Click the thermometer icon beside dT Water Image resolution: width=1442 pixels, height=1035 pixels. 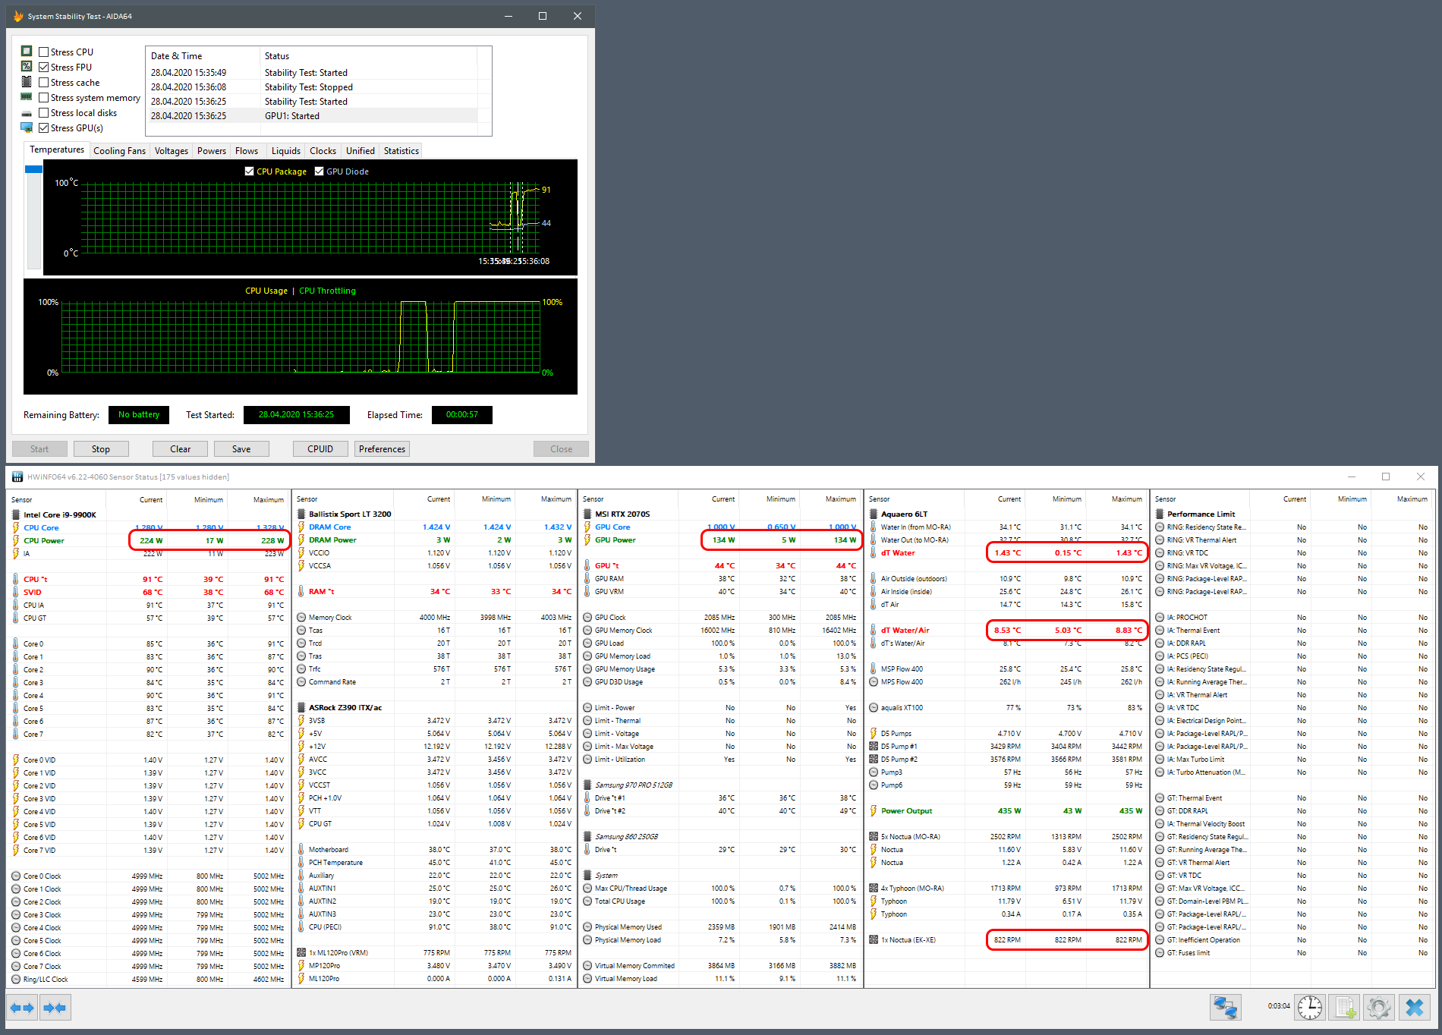click(874, 552)
